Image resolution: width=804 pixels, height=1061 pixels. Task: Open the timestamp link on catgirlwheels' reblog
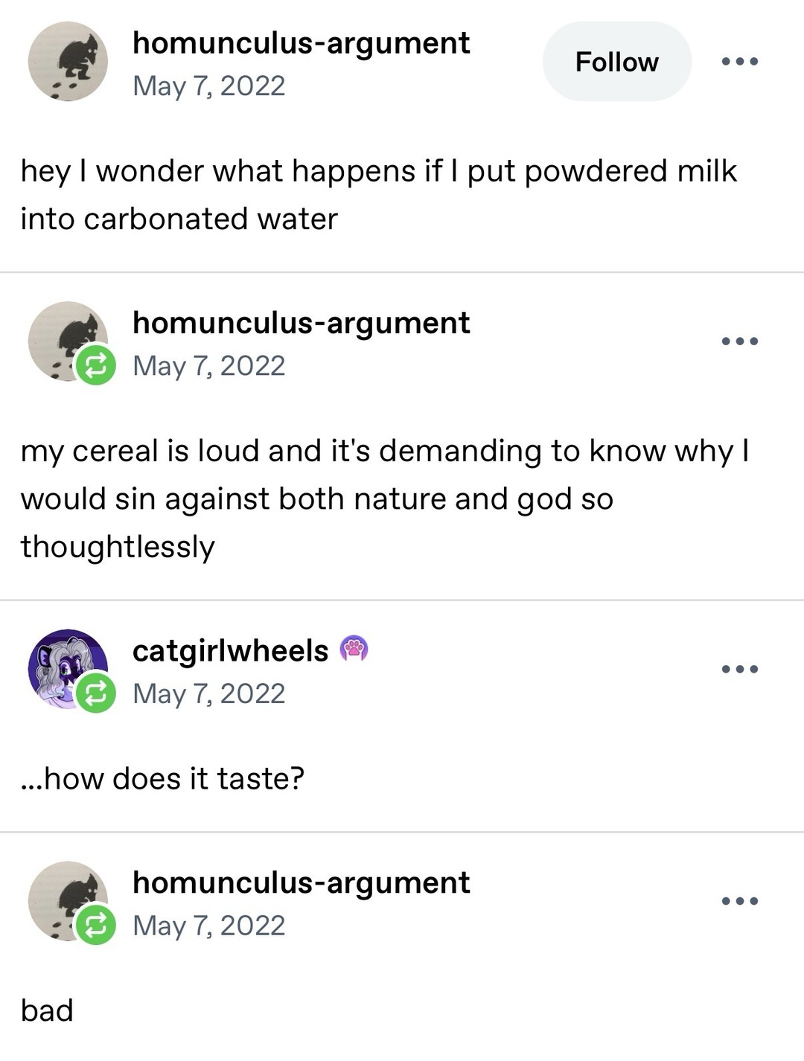[x=208, y=693]
